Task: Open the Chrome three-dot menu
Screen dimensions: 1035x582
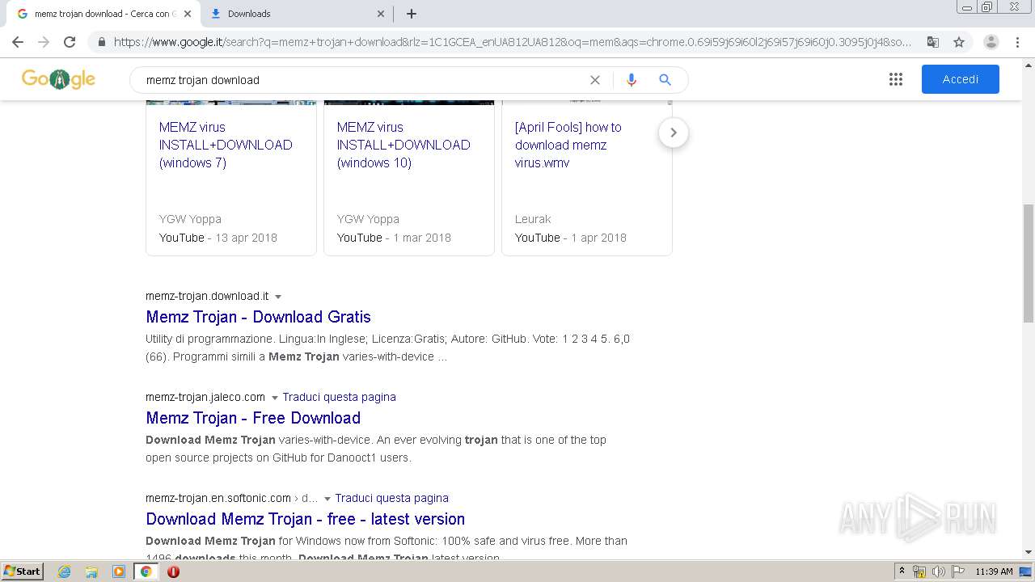Action: (1018, 42)
